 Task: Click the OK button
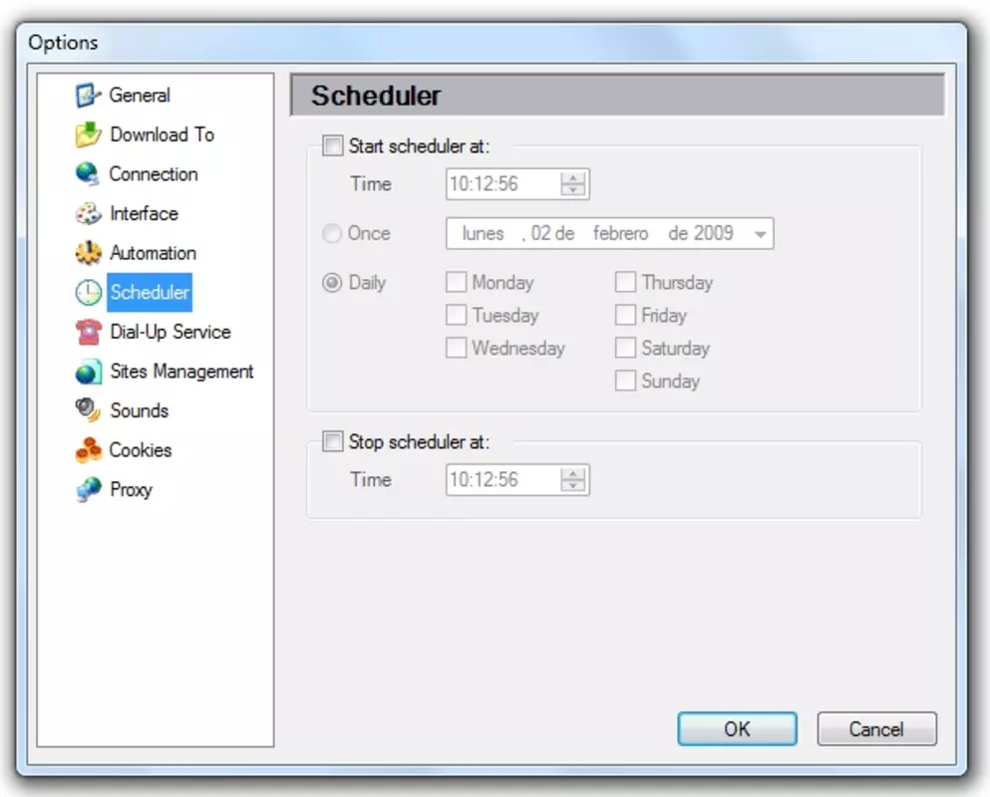(x=737, y=729)
